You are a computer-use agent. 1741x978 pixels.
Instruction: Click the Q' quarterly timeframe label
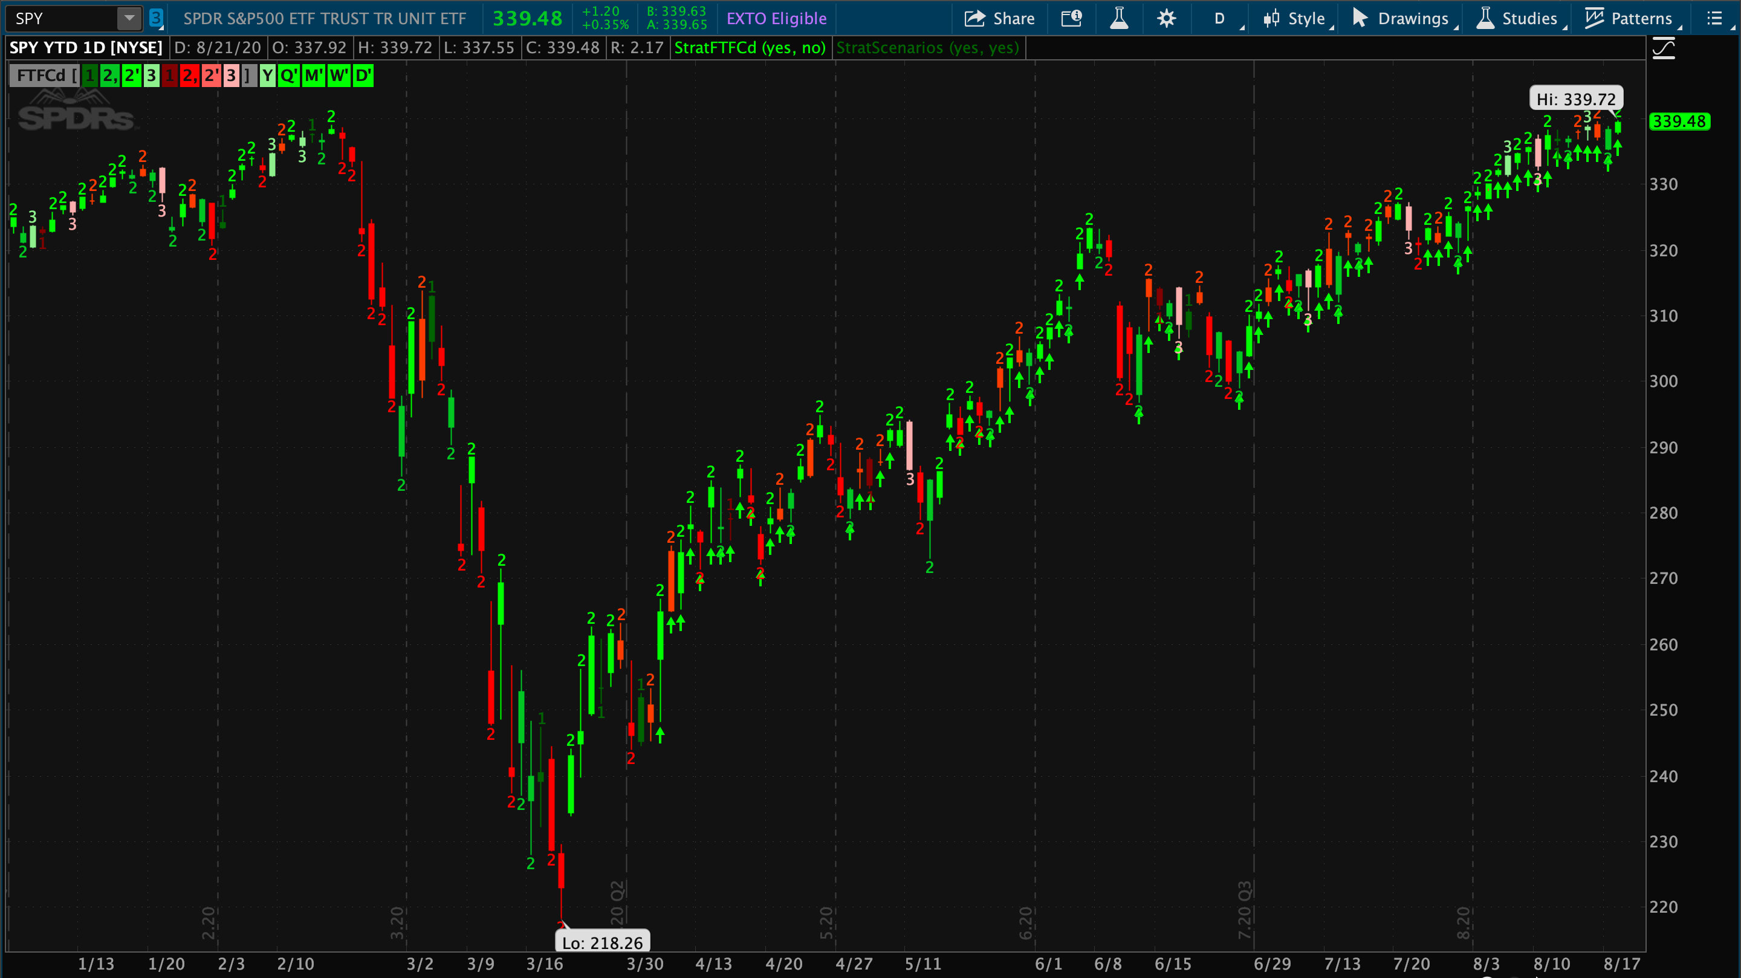coord(288,75)
